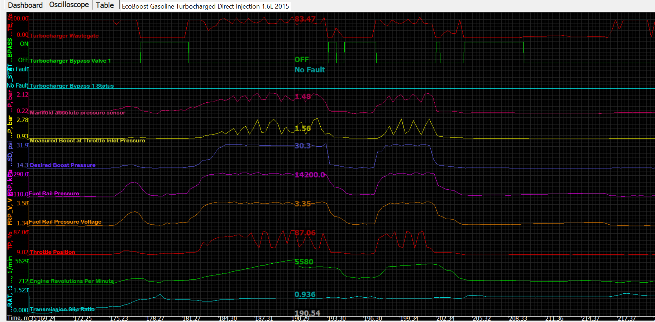655x322 pixels.
Task: Click the engine RPM scale minimum 712
Action: click(23, 281)
